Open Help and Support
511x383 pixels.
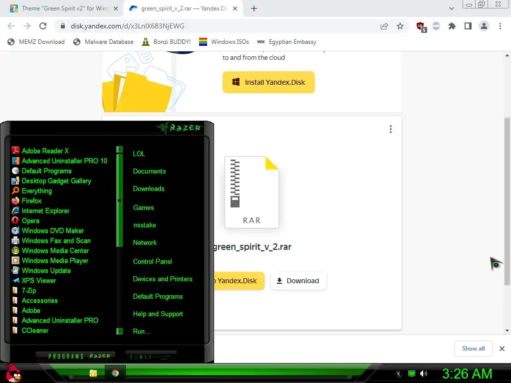158,314
